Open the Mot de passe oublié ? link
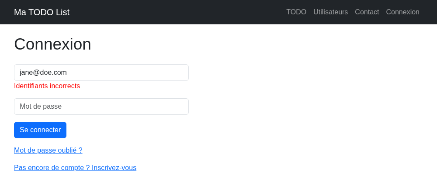Viewport: 437px width, 187px height. (48, 150)
